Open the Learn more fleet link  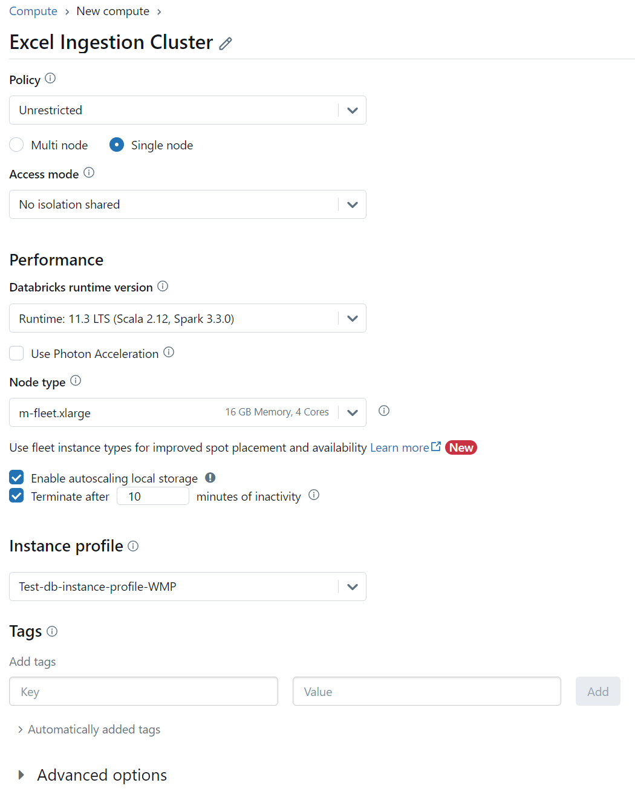pos(405,447)
